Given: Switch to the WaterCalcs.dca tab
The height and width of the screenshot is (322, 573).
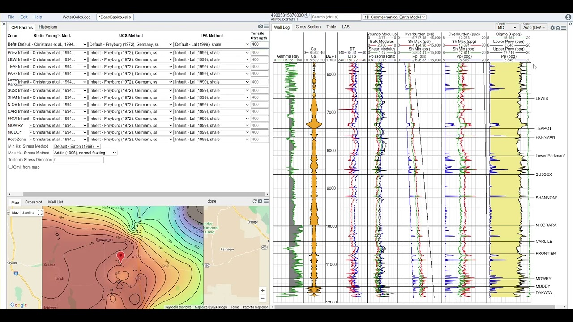Looking at the screenshot, I should point(77,17).
